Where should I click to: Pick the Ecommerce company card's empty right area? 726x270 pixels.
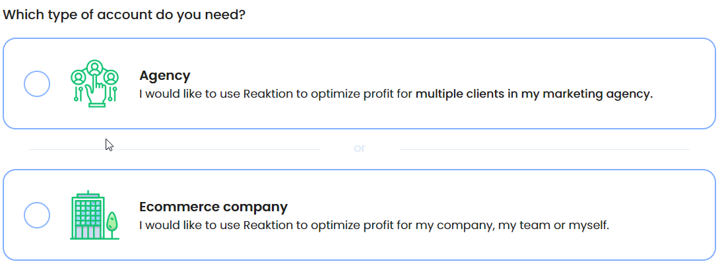coord(662,215)
